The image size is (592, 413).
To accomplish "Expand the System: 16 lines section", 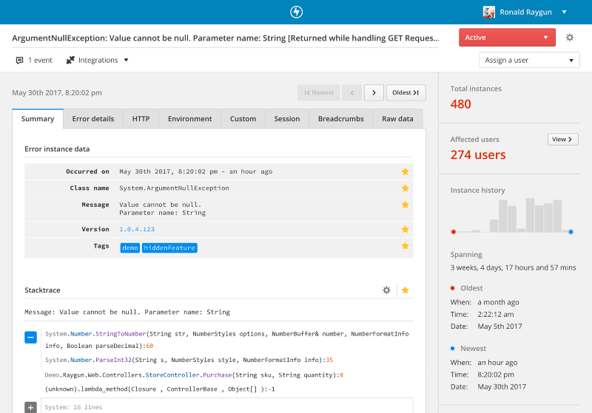I will click(30, 407).
